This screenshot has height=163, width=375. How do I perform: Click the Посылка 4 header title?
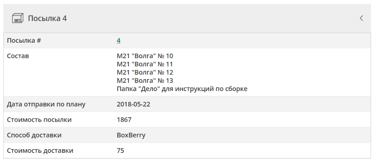[47, 18]
